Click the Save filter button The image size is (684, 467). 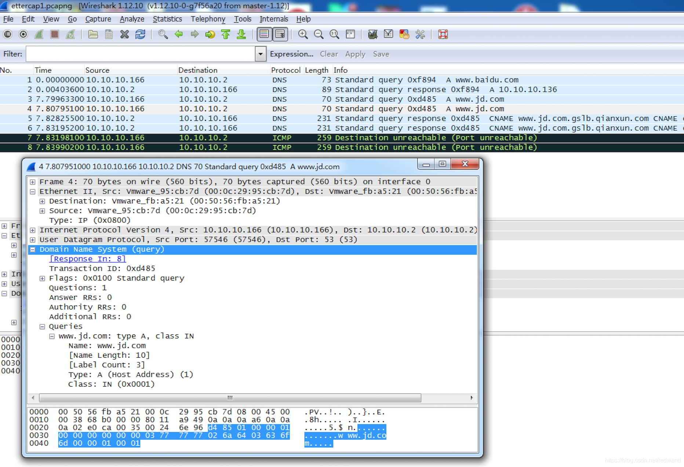381,54
